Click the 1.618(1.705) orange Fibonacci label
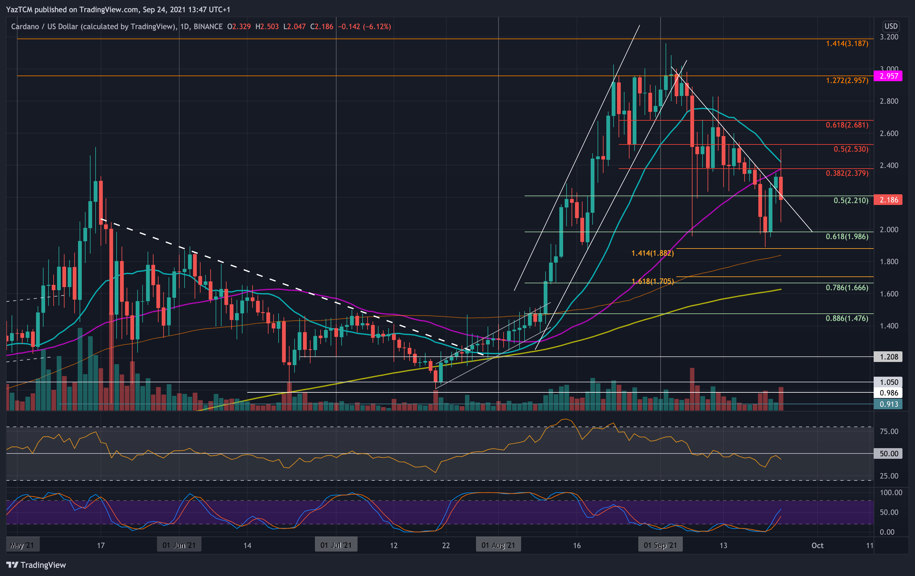915x576 pixels. (652, 281)
